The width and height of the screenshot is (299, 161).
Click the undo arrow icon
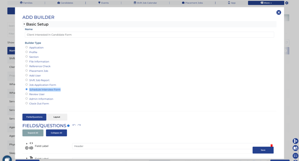(x=74, y=125)
